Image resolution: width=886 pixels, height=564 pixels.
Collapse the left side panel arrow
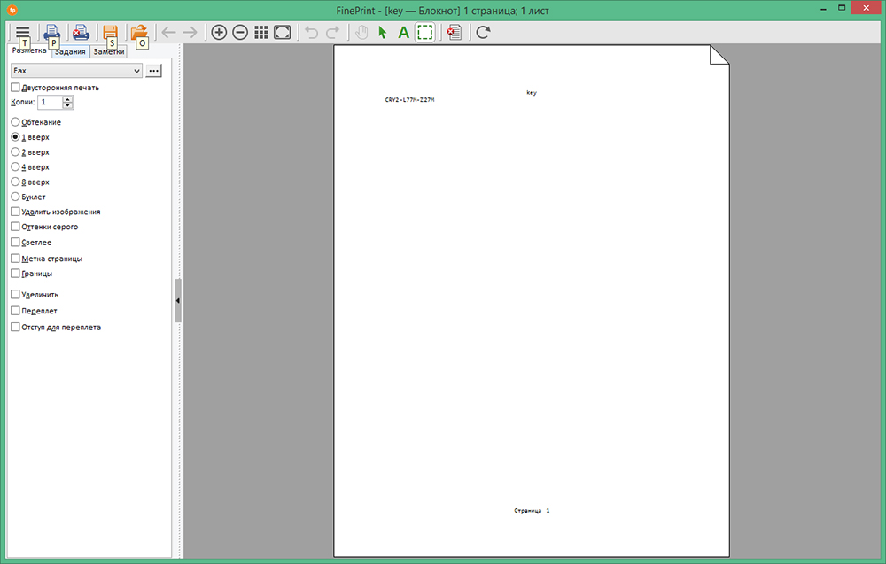pyautogui.click(x=178, y=301)
